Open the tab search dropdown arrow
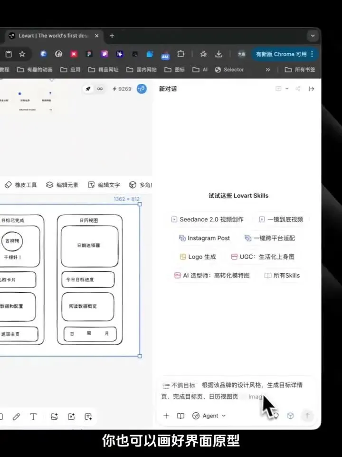The width and height of the screenshot is (342, 457). pyautogui.click(x=313, y=36)
